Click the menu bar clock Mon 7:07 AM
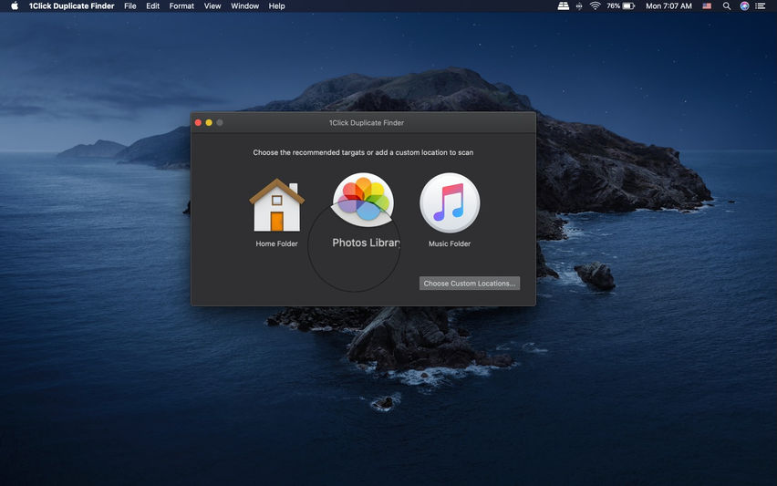 [x=668, y=6]
